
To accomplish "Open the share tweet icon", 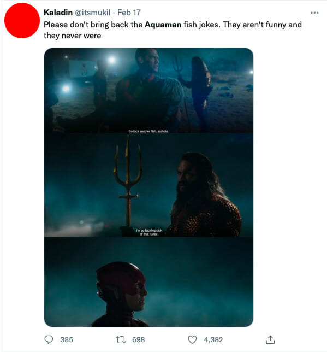I will [270, 339].
